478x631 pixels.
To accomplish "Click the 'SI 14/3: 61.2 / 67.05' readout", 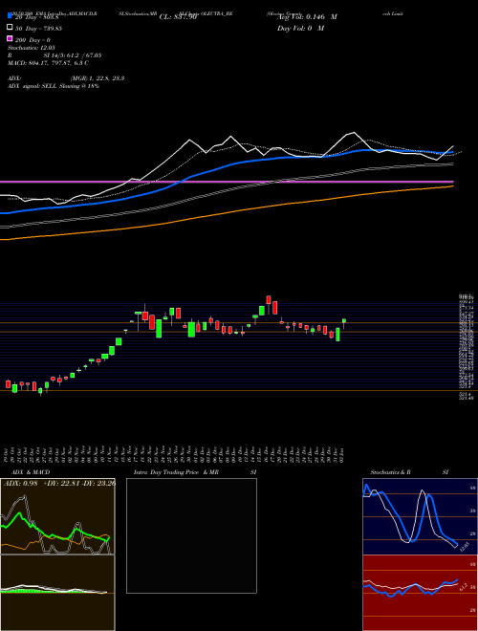I will (x=72, y=55).
